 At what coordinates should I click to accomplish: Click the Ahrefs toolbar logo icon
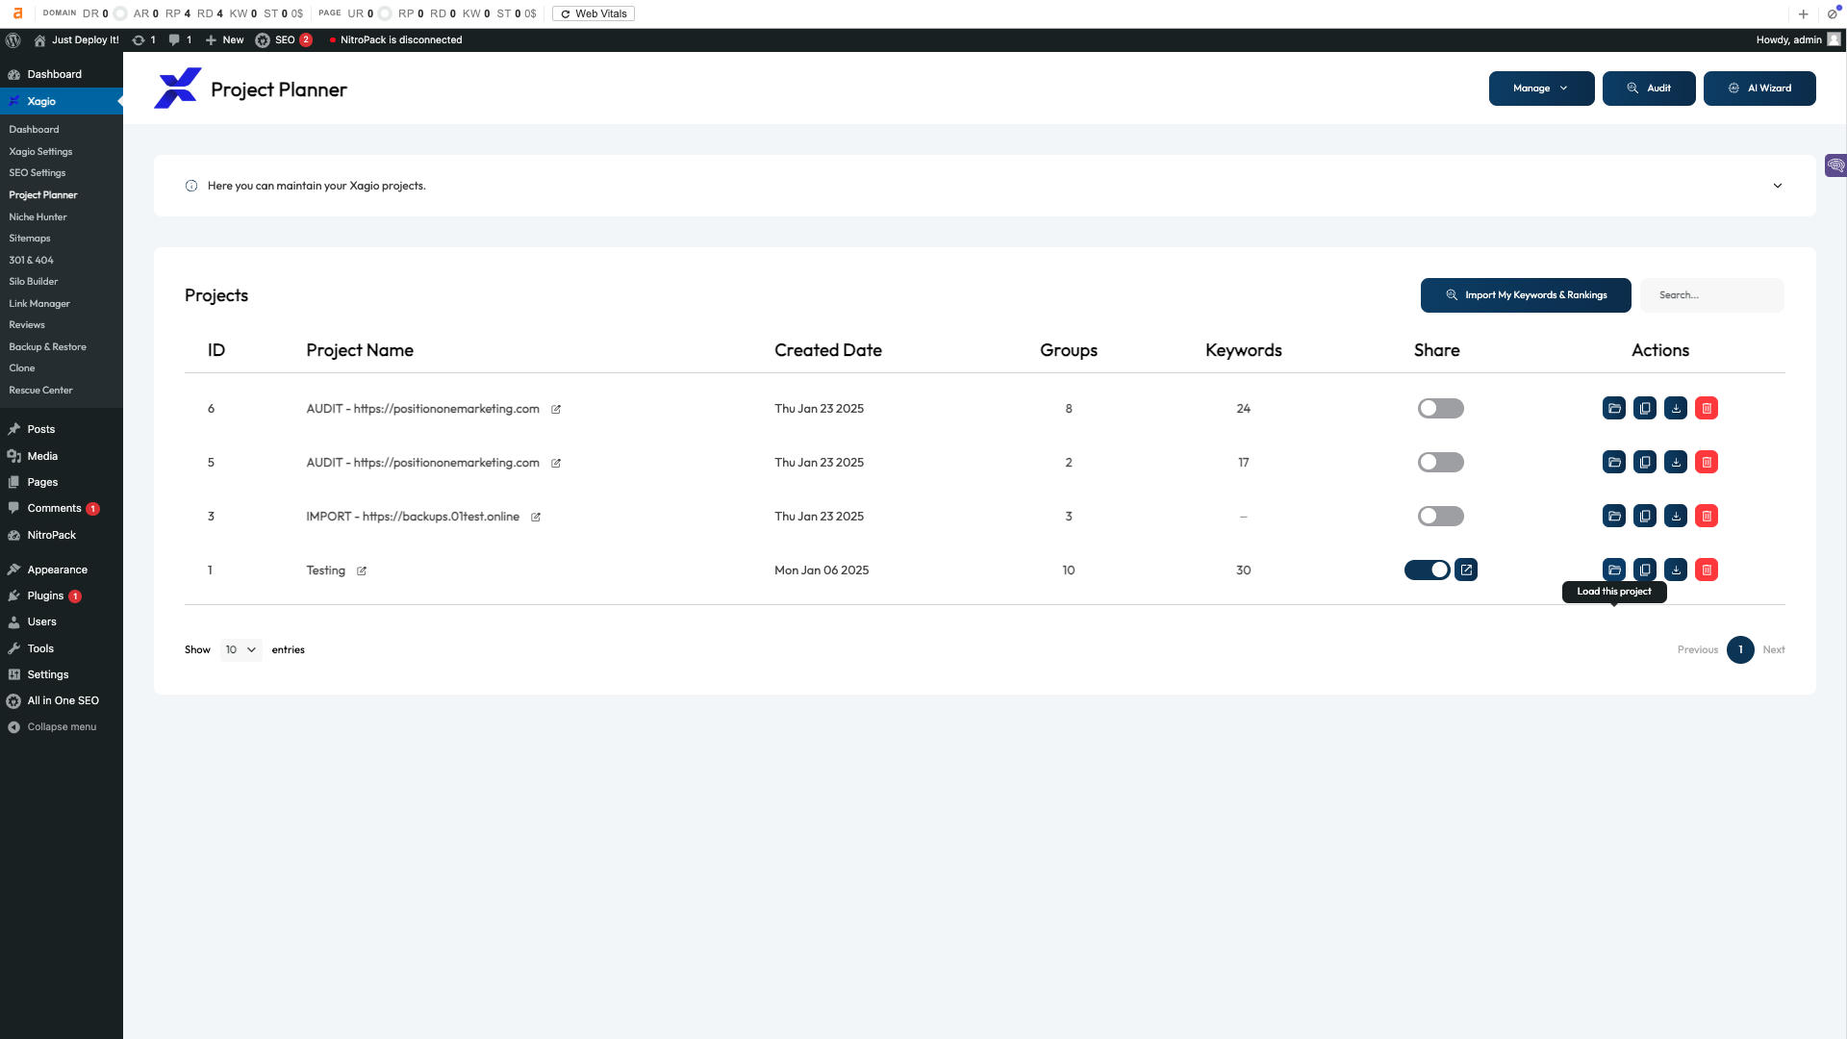pos(17,13)
